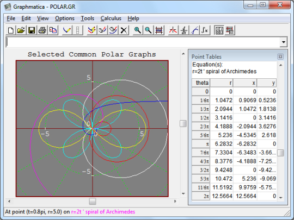Screen dimensions: 294x220
Task: Toggle the Point Tables toolbar button
Action: pos(219,30)
